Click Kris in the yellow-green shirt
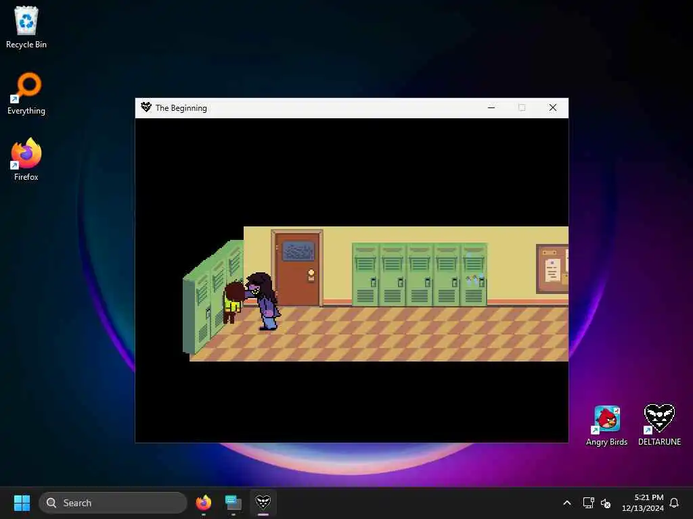The image size is (693, 519). tap(233, 302)
